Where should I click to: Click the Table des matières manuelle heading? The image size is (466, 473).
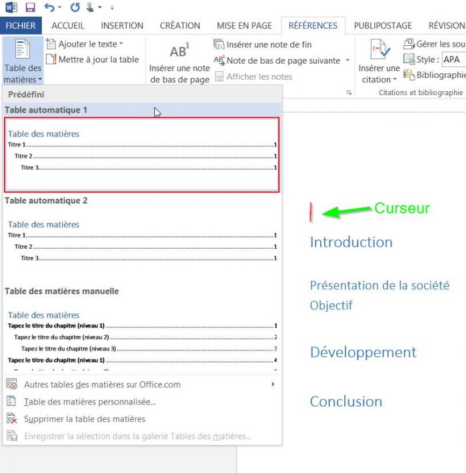[62, 291]
